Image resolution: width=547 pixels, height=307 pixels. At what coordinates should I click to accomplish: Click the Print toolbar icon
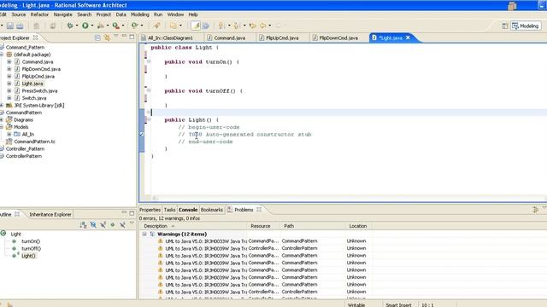[36, 26]
